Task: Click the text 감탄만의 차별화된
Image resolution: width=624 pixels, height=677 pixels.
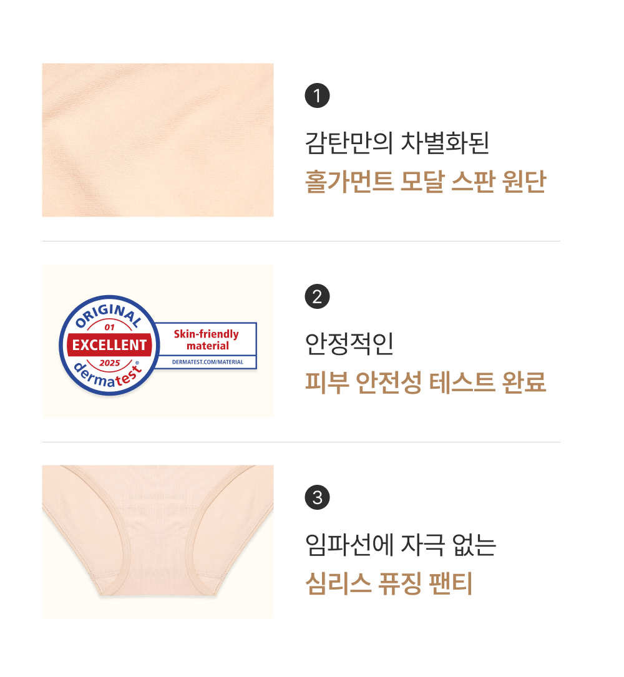Action: pyautogui.click(x=397, y=142)
